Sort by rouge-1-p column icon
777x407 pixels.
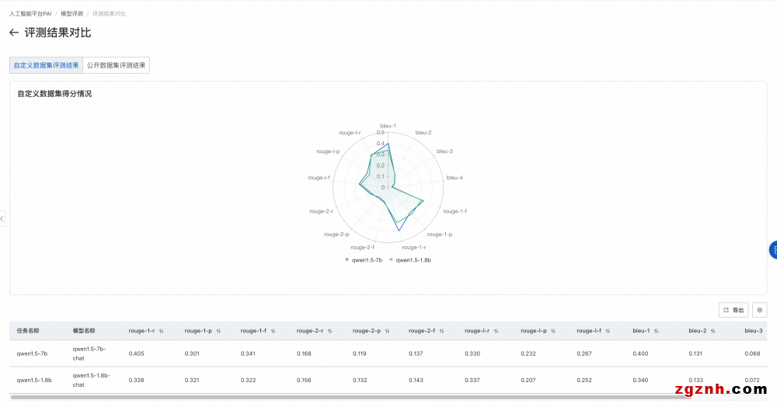coord(218,331)
